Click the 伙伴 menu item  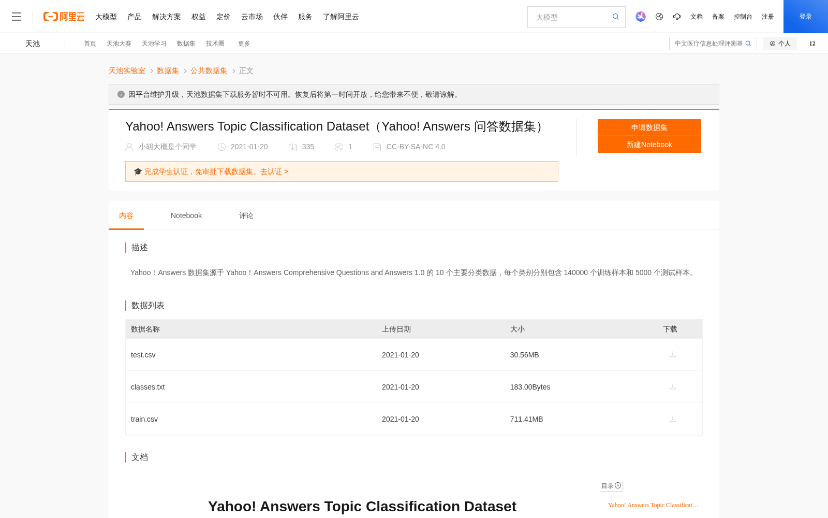(x=280, y=17)
